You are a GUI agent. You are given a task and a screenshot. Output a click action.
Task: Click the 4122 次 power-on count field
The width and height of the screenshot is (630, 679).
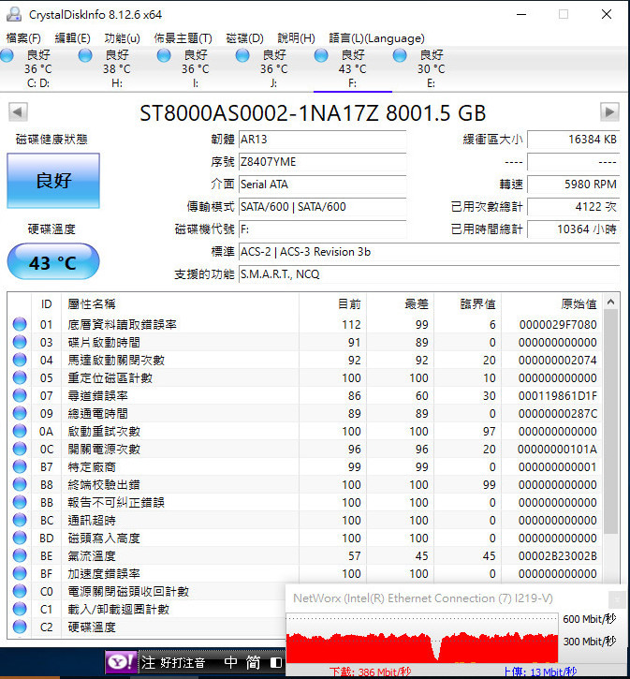[573, 207]
